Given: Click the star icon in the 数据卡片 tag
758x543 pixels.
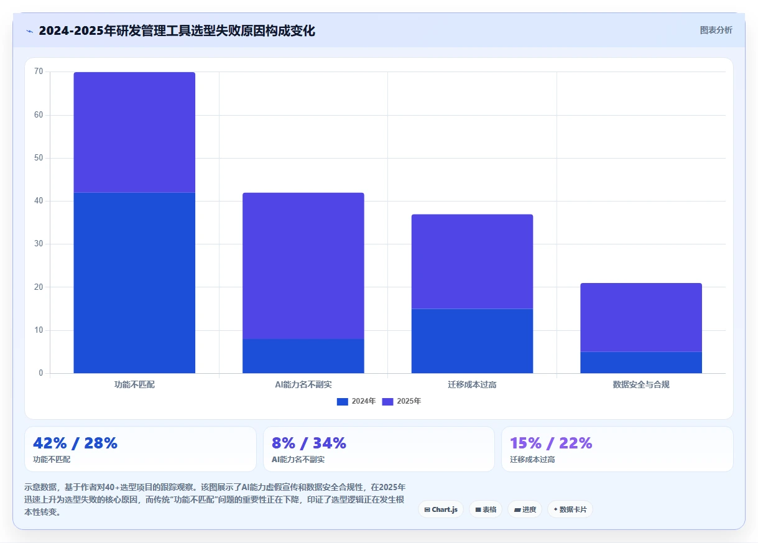Looking at the screenshot, I should [555, 509].
